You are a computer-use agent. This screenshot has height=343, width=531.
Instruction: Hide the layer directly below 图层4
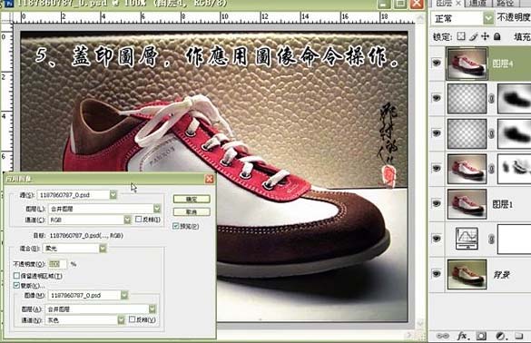437,98
